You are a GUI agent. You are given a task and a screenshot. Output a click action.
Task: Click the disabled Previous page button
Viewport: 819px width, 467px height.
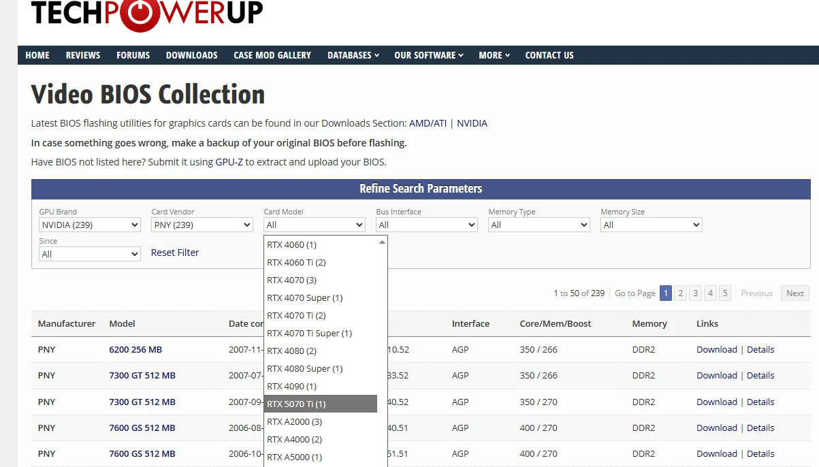tap(756, 293)
